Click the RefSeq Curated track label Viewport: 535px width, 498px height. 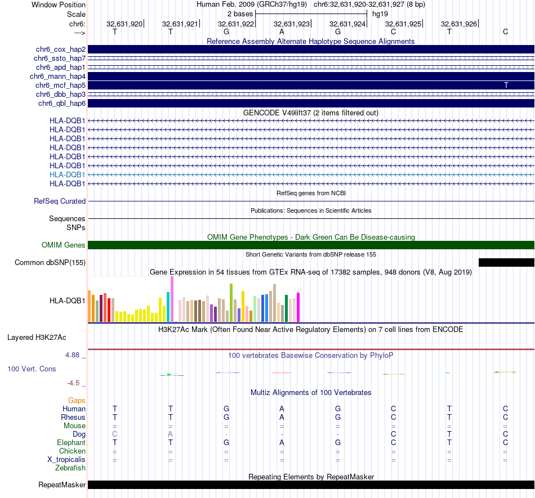pos(60,201)
